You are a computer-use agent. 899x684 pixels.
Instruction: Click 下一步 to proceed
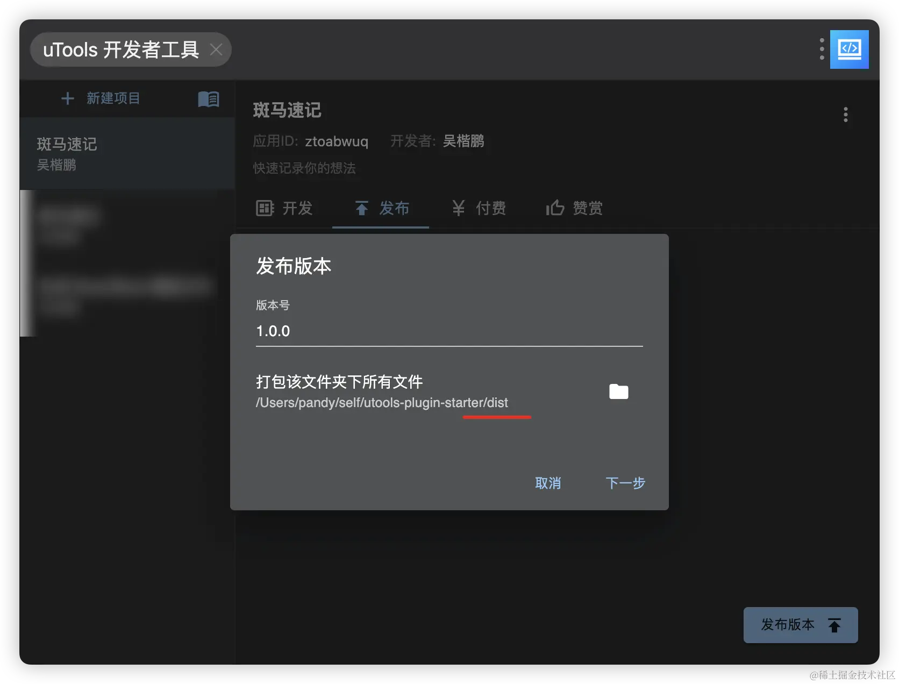[x=625, y=483]
